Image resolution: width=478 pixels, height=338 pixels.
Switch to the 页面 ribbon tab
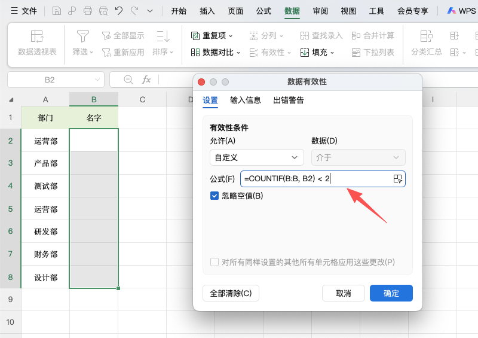click(235, 11)
